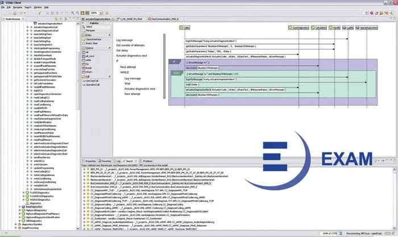398x237 pixels.
Task: Expand checkUpdateProgramming tree node
Action: click(x=27, y=48)
